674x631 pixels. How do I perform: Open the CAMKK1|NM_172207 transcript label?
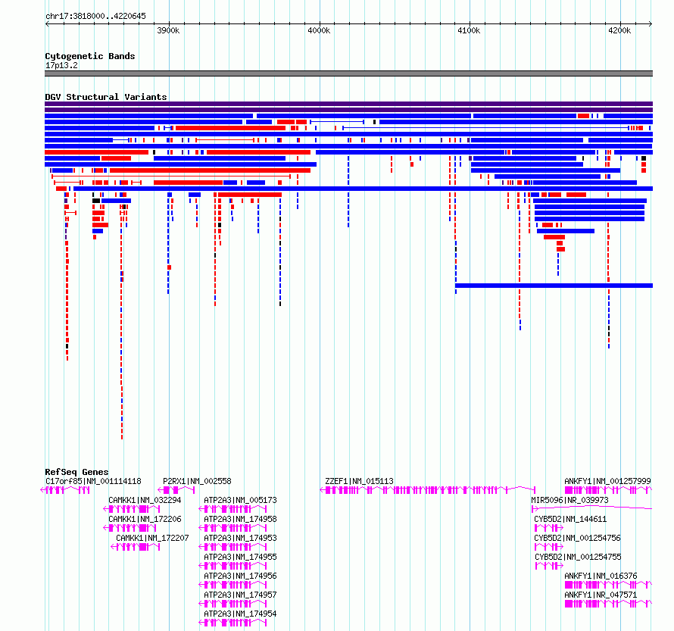coord(152,538)
